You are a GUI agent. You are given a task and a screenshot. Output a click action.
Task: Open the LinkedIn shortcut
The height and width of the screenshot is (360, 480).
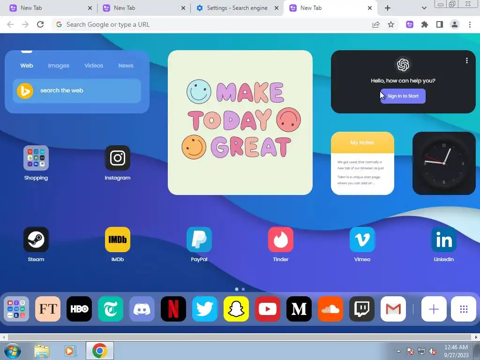click(x=444, y=240)
